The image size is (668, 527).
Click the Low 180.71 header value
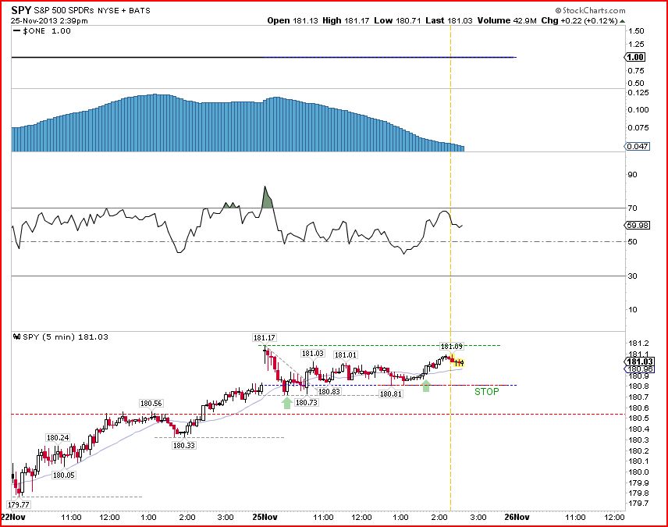397,20
